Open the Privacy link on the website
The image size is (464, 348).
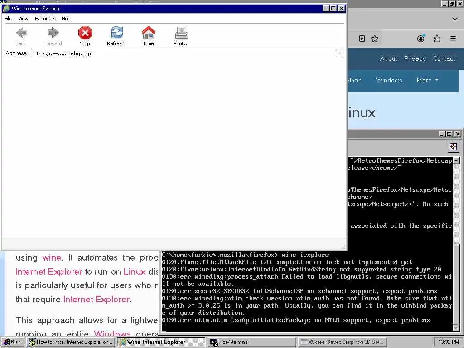[x=415, y=58]
